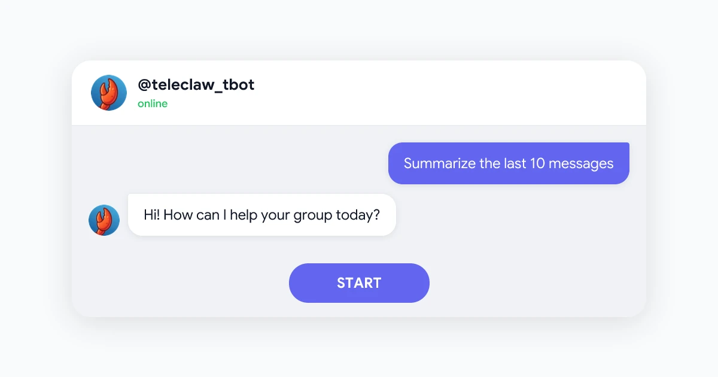
Task: Select the 'Summarize the last 10 messages' bubble
Action: 509,163
